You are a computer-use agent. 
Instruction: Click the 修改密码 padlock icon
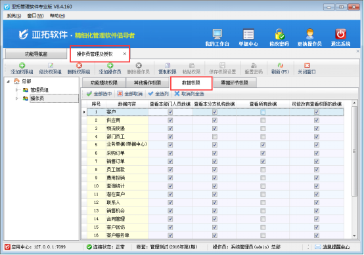click(x=279, y=35)
